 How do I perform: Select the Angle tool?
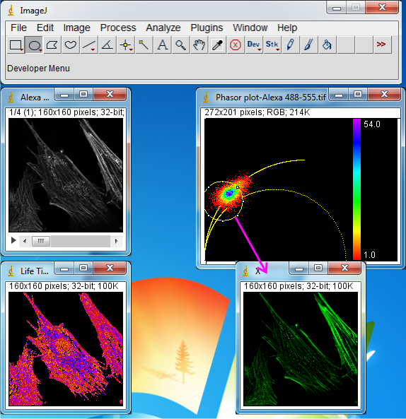(107, 45)
